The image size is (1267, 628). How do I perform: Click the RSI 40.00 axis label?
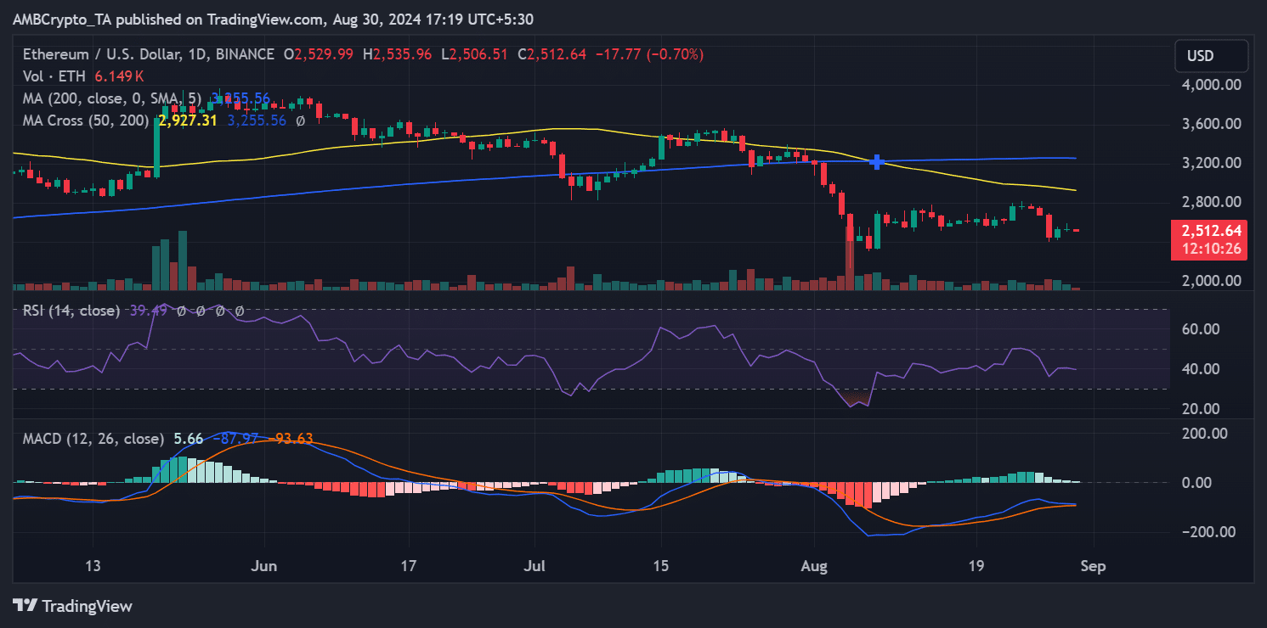[1201, 369]
